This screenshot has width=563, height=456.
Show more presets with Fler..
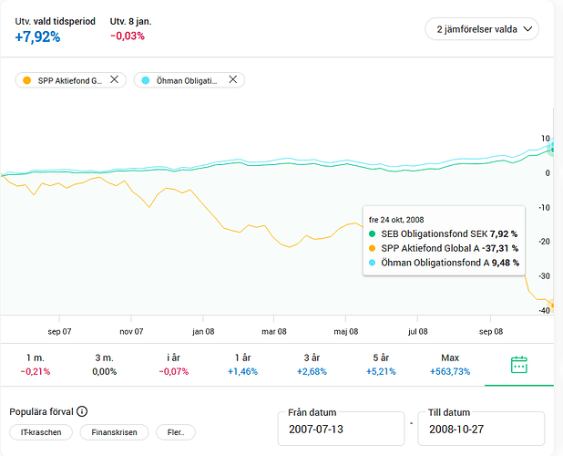(x=176, y=432)
